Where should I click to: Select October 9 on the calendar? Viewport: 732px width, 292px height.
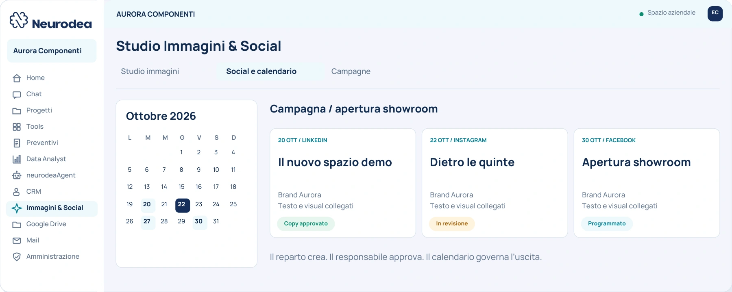198,170
